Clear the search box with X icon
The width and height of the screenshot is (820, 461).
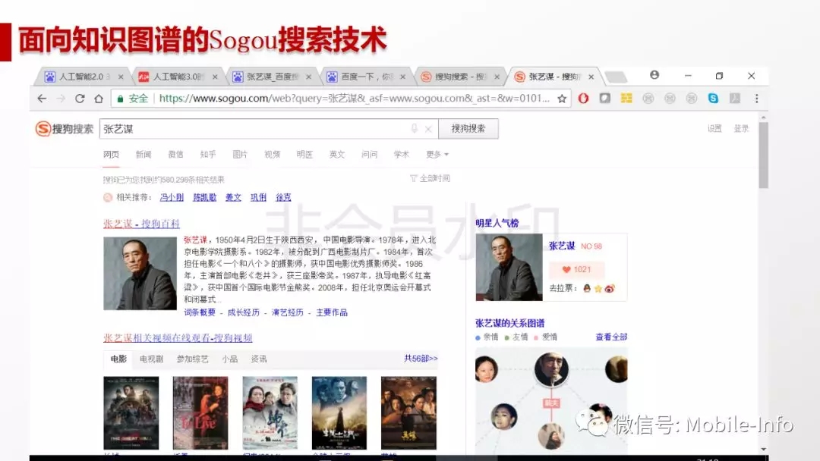(428, 129)
